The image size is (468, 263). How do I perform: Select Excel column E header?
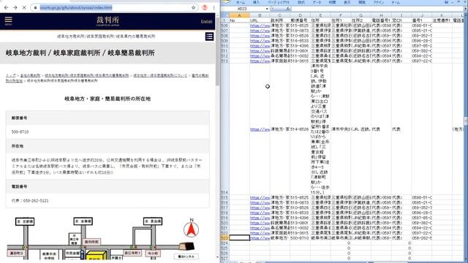320,15
